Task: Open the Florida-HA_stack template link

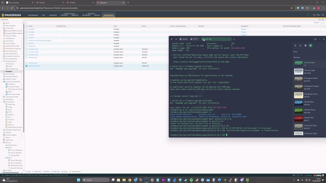Action: pyautogui.click(x=34, y=66)
